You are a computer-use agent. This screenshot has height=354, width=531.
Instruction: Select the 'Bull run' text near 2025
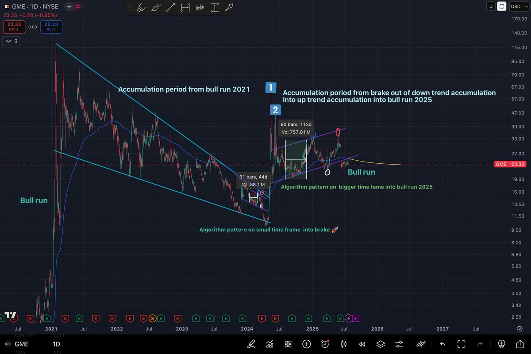click(362, 172)
